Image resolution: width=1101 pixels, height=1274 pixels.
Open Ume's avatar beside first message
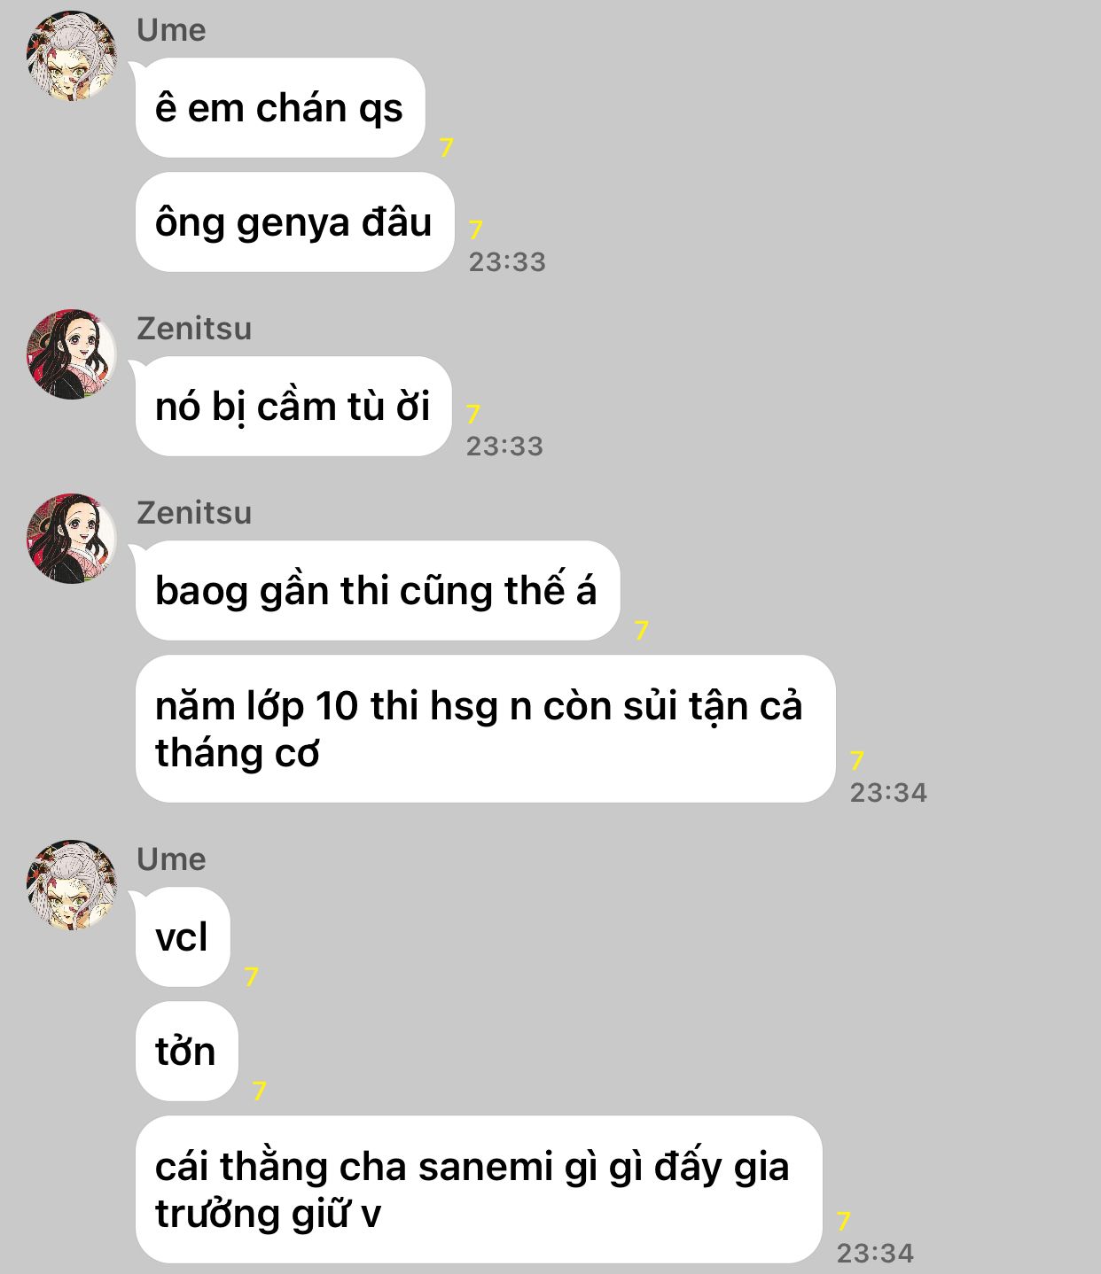(72, 56)
